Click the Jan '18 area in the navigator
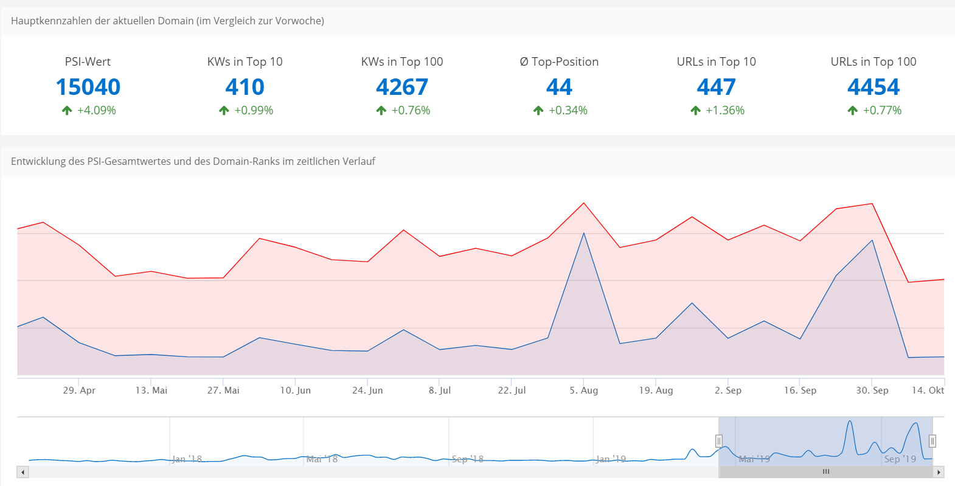Screen dimensions: 955x486 187,459
